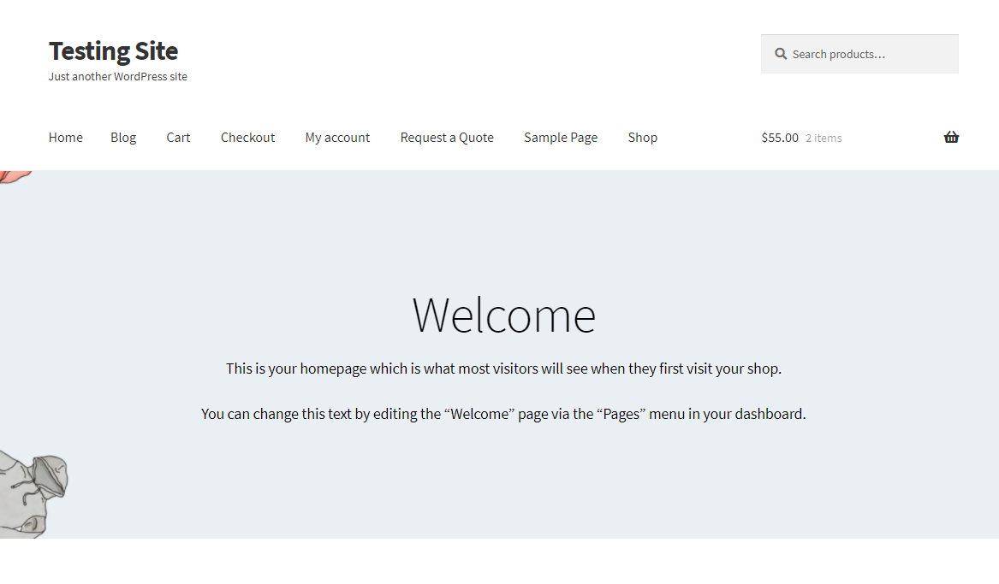Navigate to the Cart page
Viewport: 999px width, 584px height.
(x=178, y=137)
